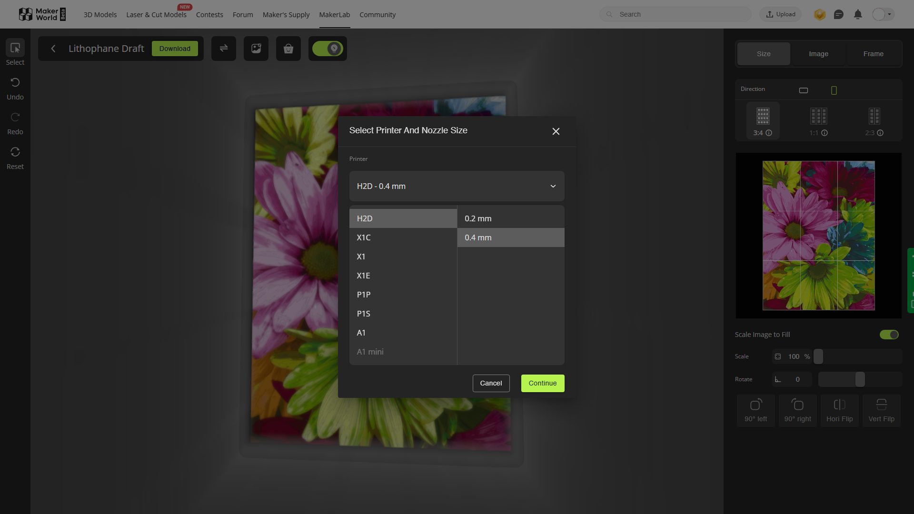The image size is (914, 514).
Task: Click the info icon next to 1:1
Action: click(825, 133)
